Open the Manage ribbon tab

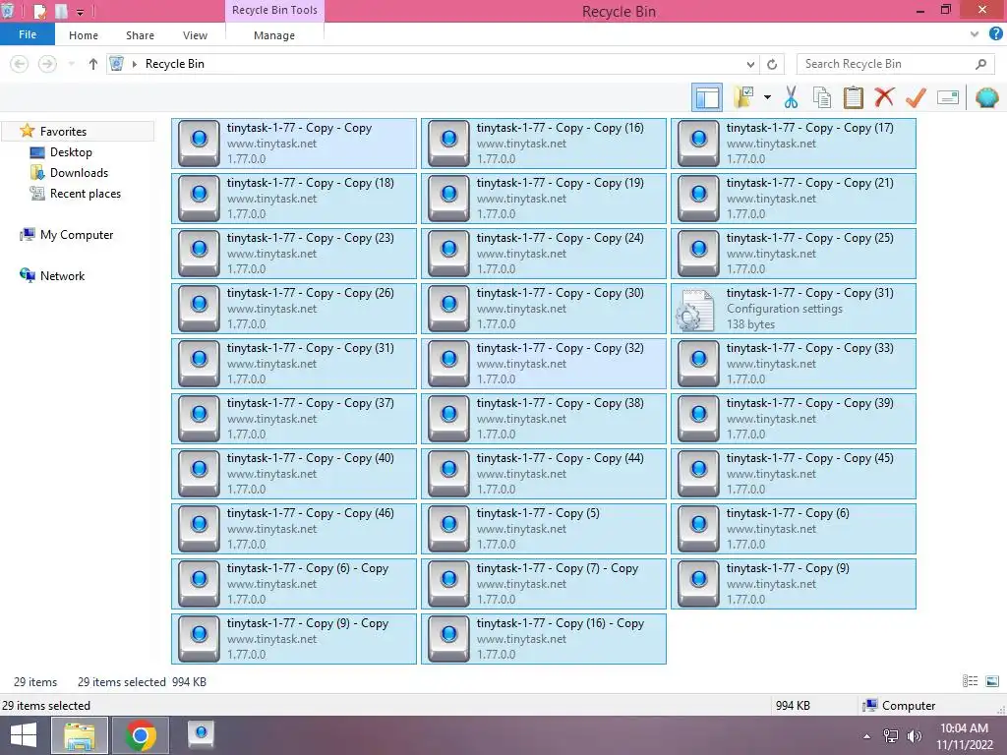tap(274, 35)
